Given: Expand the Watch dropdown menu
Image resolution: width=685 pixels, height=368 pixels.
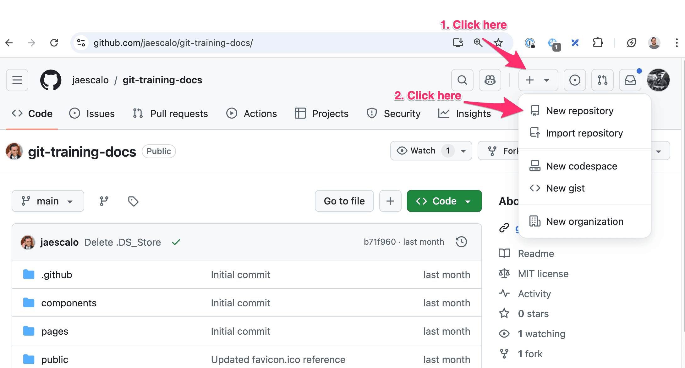Looking at the screenshot, I should (x=463, y=151).
